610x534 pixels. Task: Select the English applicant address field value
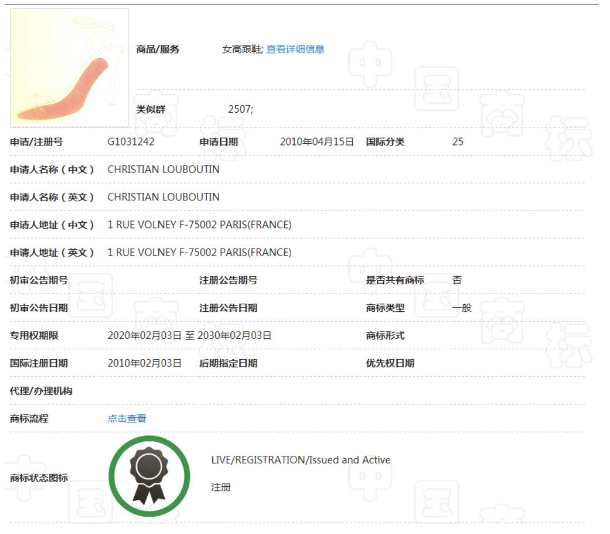199,252
